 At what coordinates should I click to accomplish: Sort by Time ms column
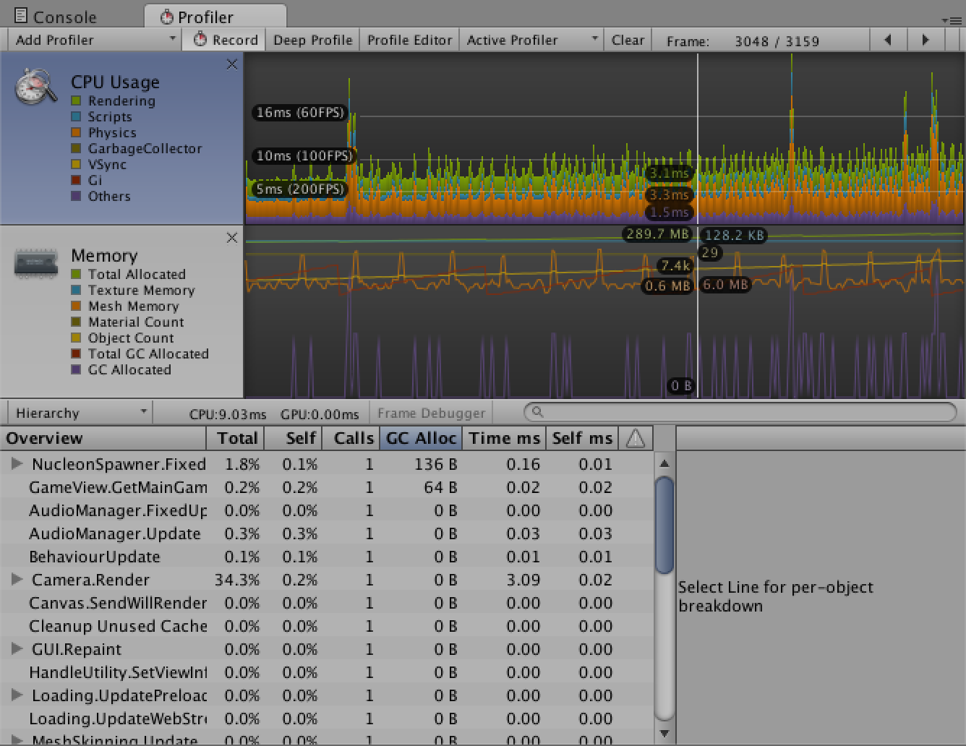coord(504,438)
